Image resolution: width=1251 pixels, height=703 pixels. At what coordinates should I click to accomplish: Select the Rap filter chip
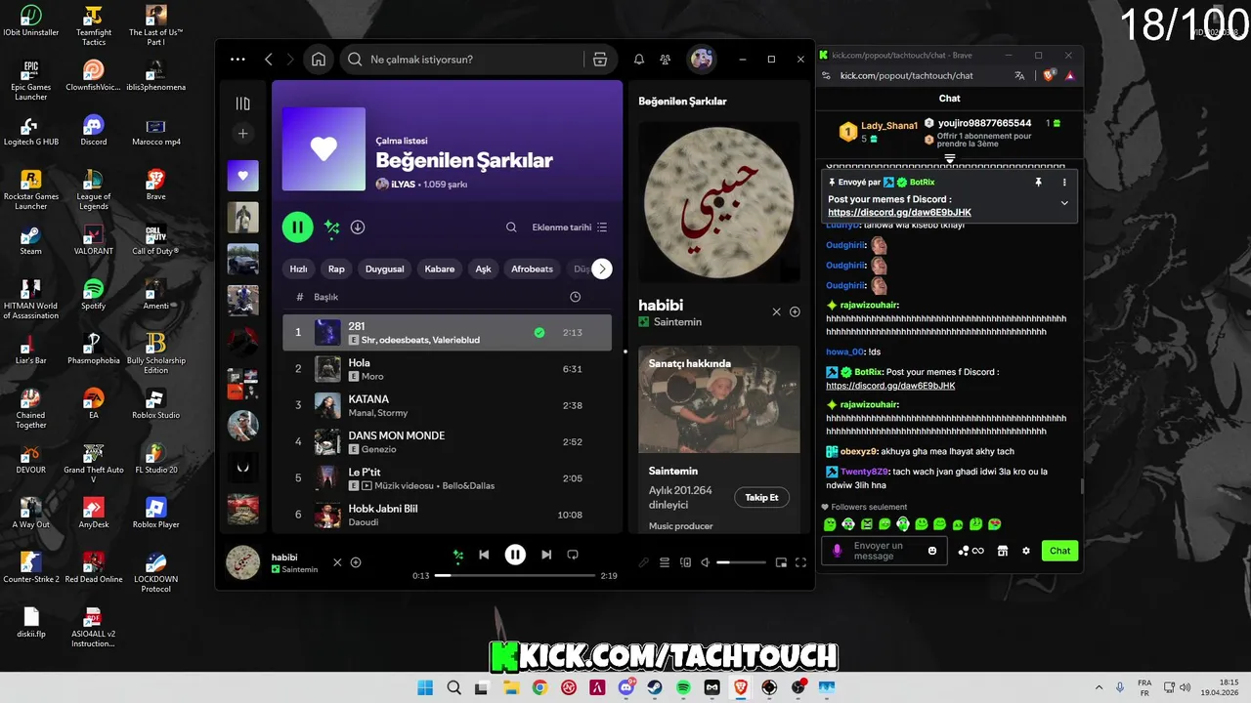336,269
